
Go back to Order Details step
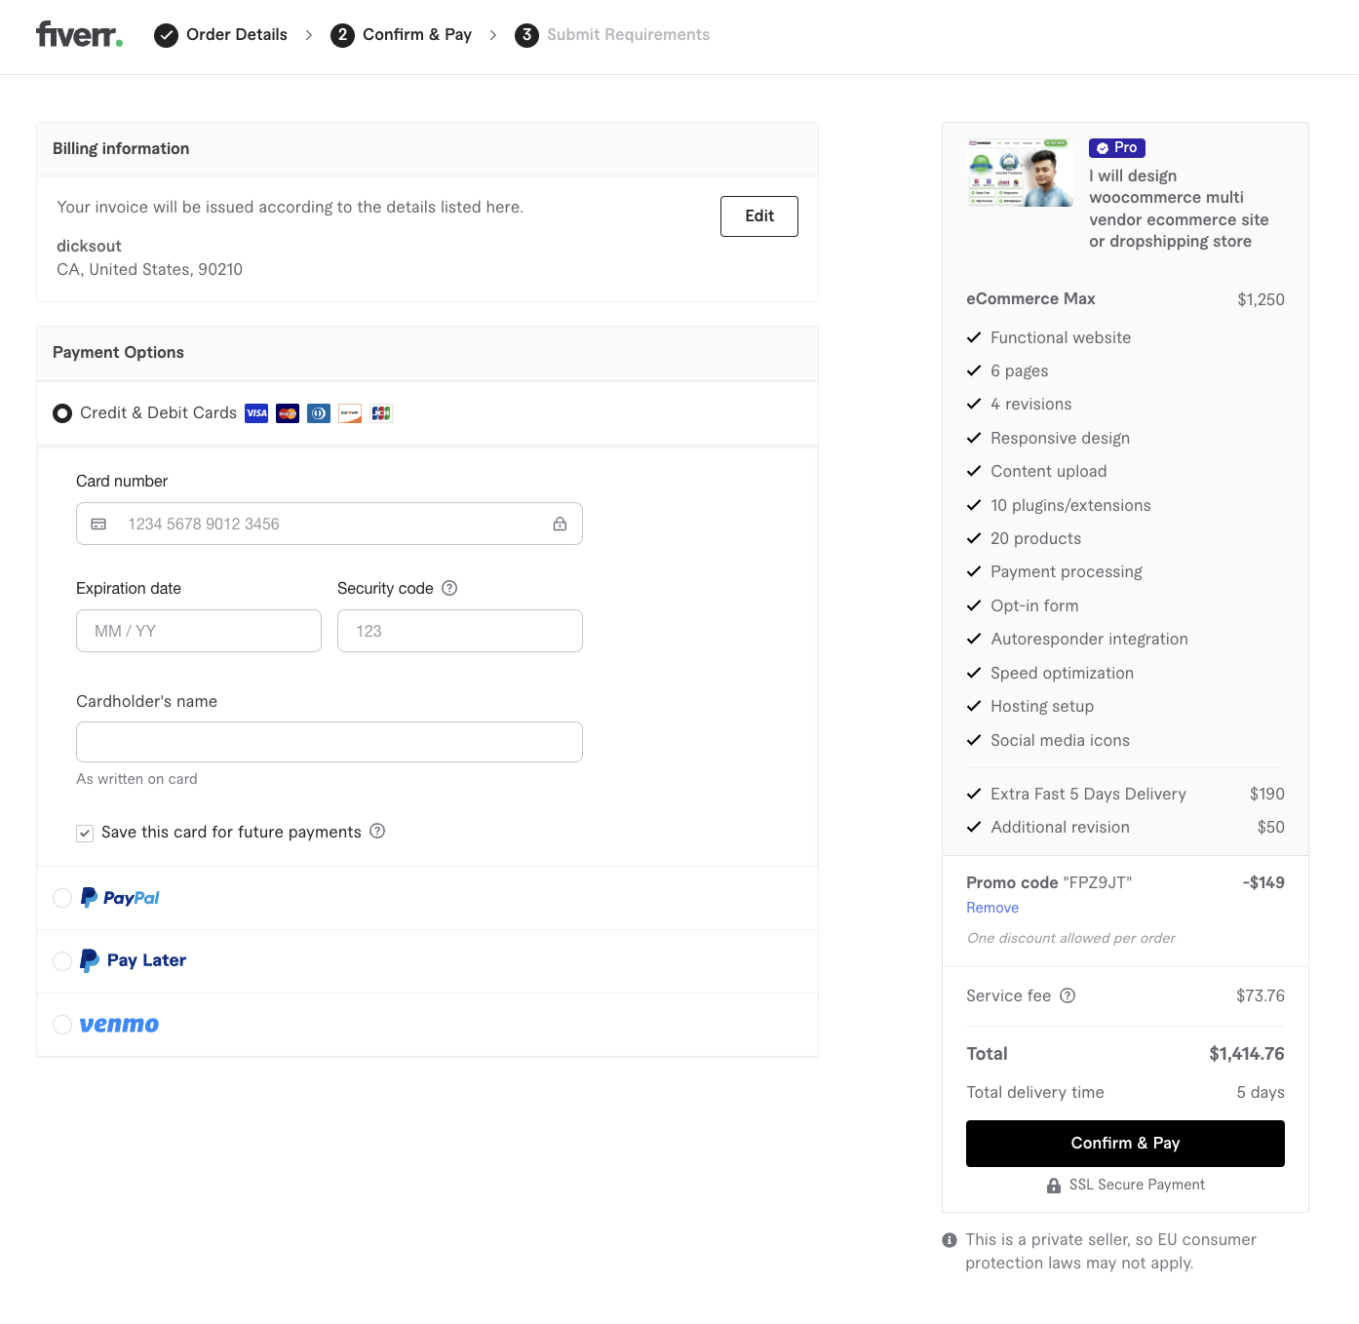[221, 35]
